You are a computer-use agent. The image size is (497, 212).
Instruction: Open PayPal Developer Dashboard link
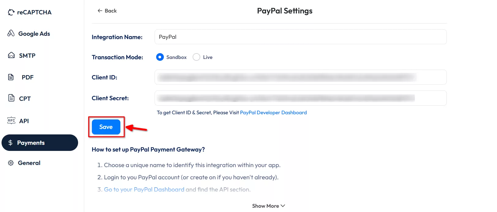[x=273, y=112]
